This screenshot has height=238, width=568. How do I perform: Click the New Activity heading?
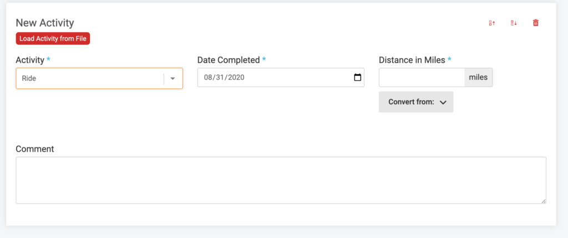45,23
